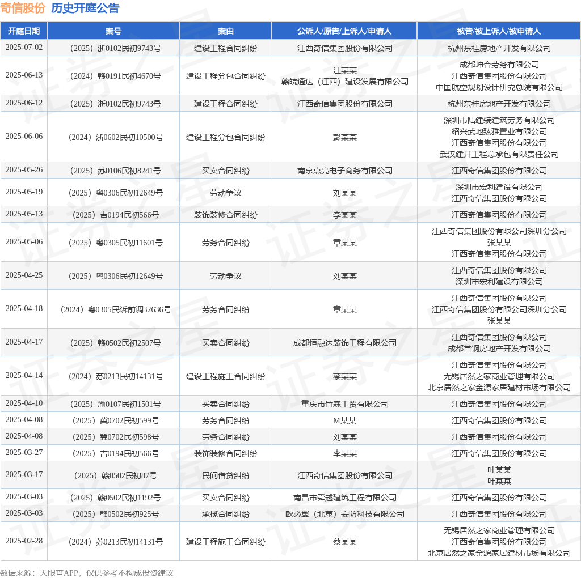Click defendant 成都首钢房地产开发有限公司
This screenshot has height=578, width=581.
499,348
